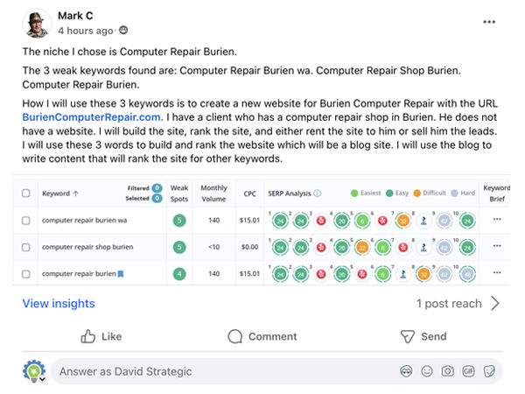Click SERP position 3 red icon in burien wa row
Viewport: 525px width, 394px height.
321,221
